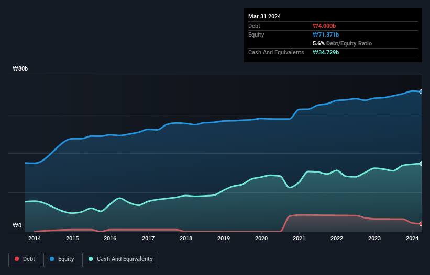Click the red Debt legend dot
This screenshot has height=275, width=430.
(17, 259)
